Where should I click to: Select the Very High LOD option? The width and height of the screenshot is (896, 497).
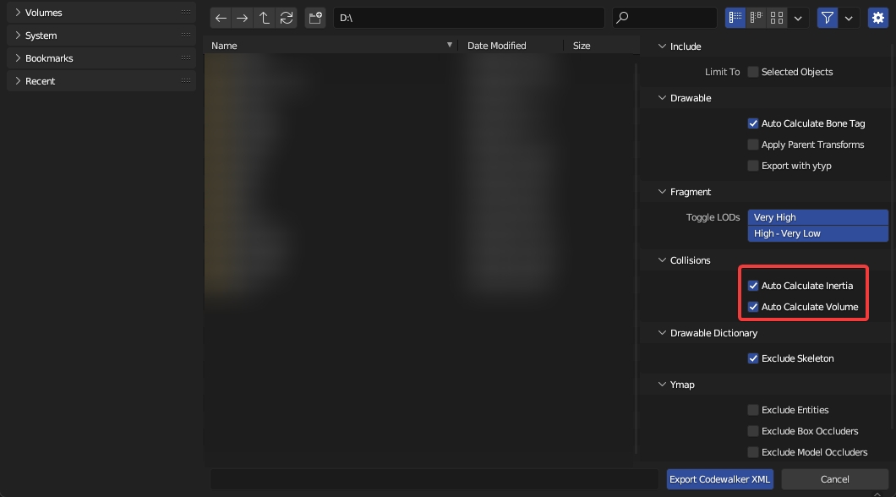pyautogui.click(x=817, y=217)
